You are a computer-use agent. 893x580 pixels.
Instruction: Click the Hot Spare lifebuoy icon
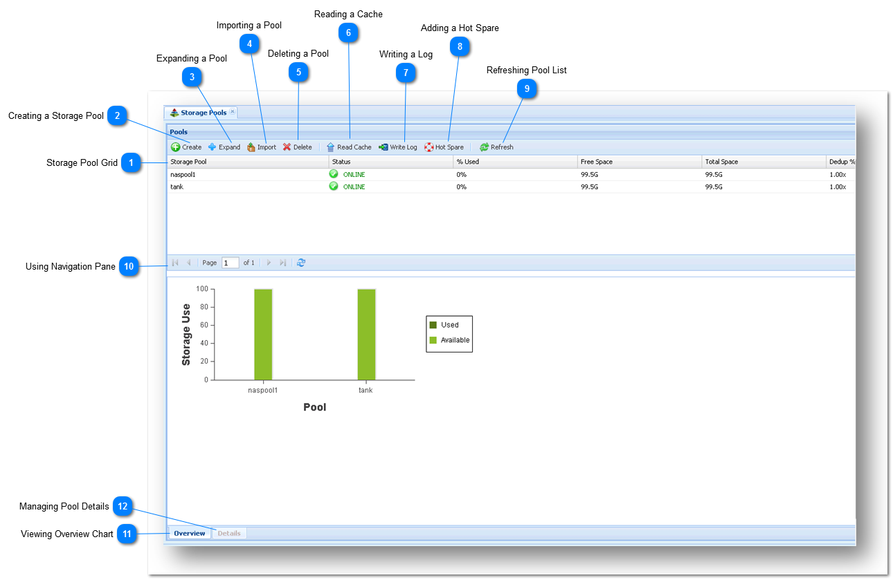[430, 147]
